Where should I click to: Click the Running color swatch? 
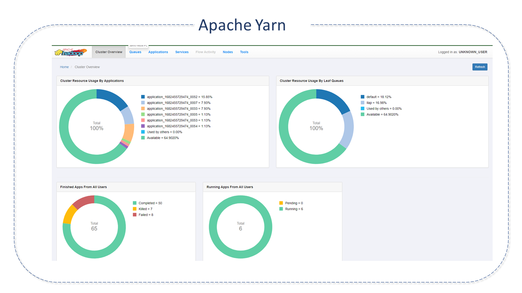pos(281,209)
